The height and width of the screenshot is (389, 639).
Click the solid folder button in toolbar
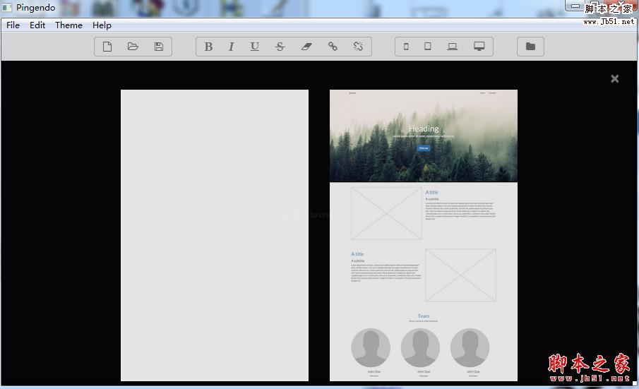(x=530, y=47)
